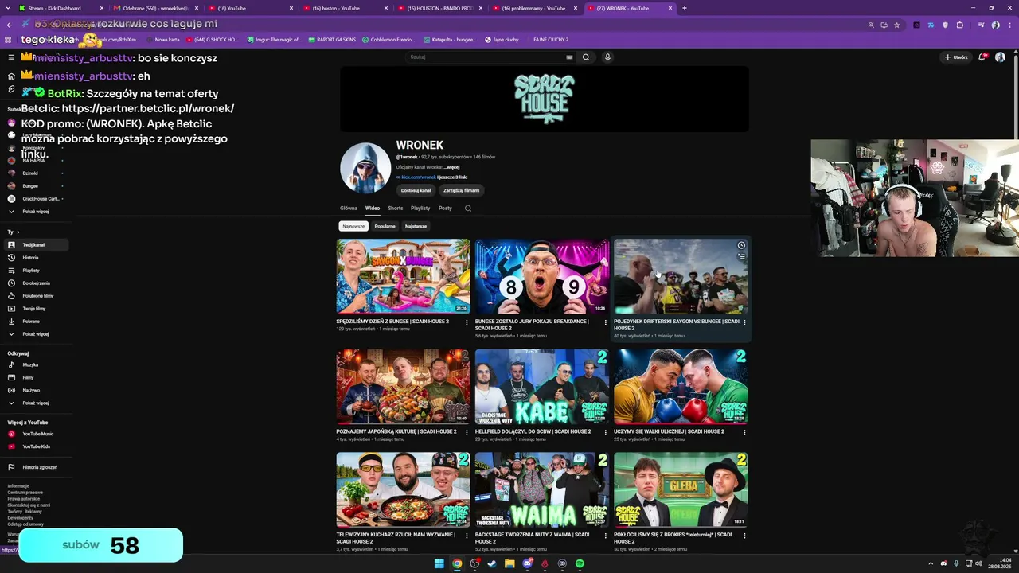Viewport: 1019px width, 573px height.
Task: Open Chrome's three-dot menu
Action: click(1009, 25)
